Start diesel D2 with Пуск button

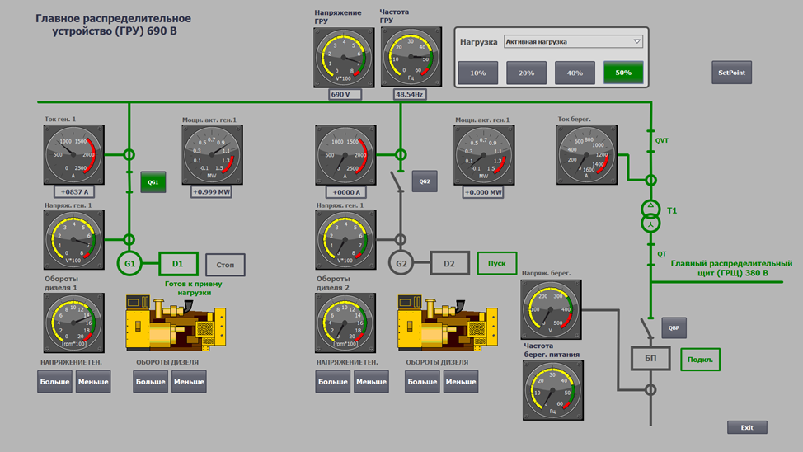tap(497, 263)
